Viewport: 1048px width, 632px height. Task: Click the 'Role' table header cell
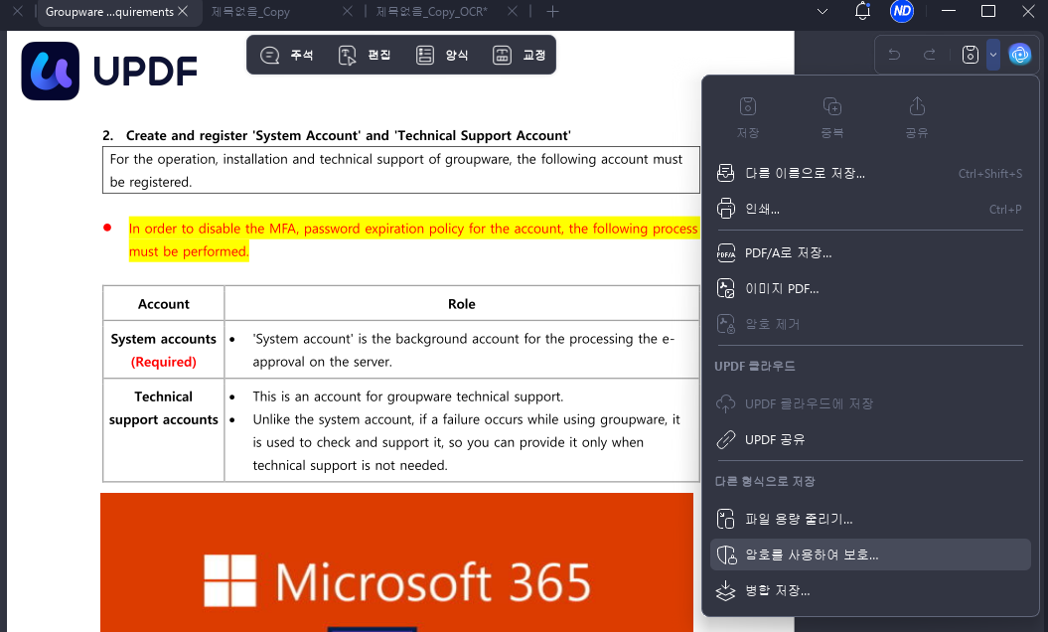pos(462,304)
